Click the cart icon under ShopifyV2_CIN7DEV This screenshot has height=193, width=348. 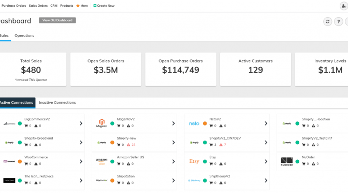pos(211,145)
